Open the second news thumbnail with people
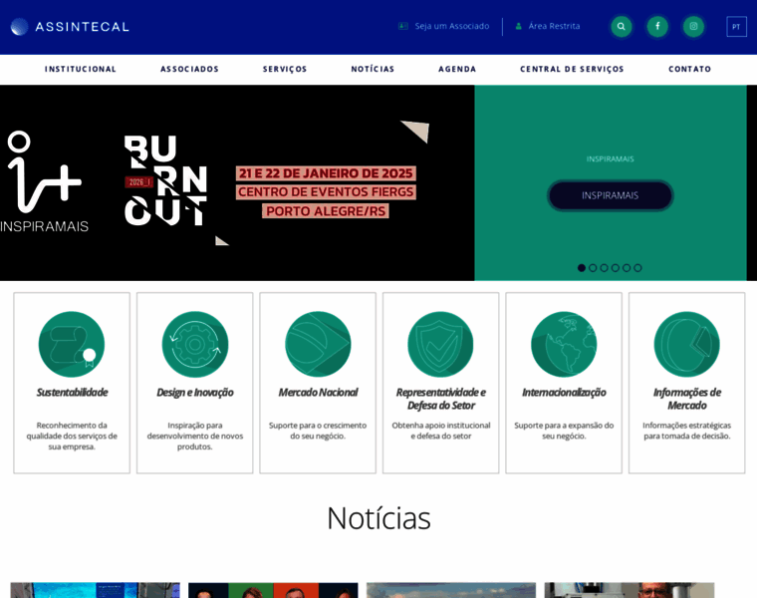 (x=273, y=590)
